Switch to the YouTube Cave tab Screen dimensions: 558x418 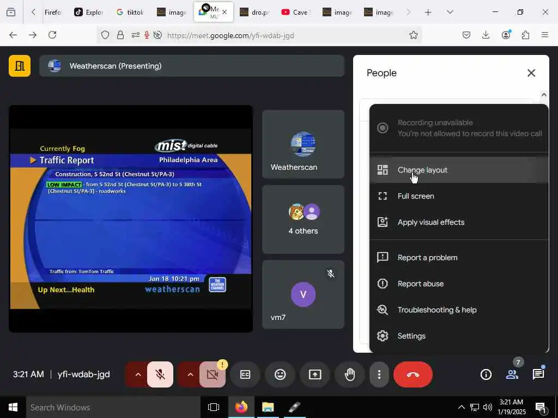[x=296, y=12]
